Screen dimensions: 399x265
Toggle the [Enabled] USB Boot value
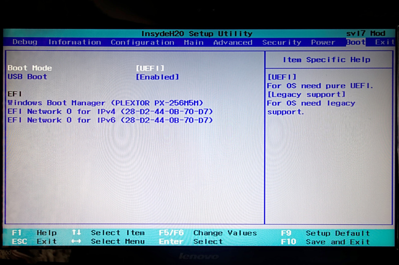(x=157, y=77)
